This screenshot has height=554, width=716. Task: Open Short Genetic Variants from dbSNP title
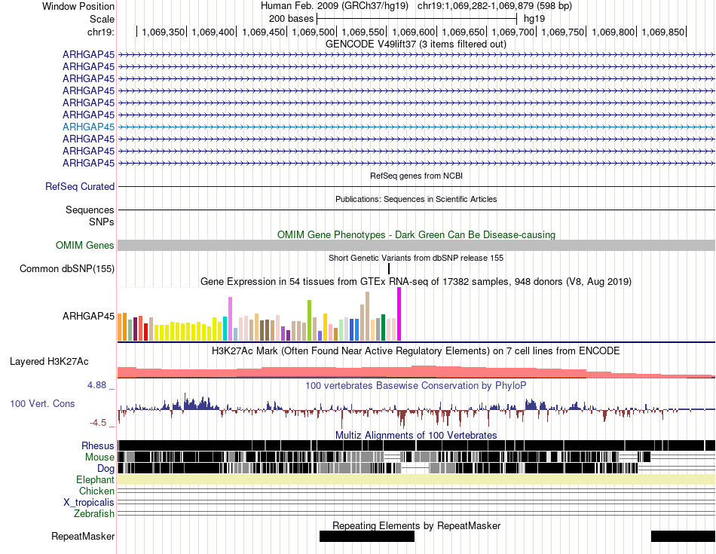(x=416, y=258)
